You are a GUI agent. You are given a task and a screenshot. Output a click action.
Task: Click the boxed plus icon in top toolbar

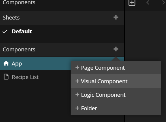click(x=132, y=2)
